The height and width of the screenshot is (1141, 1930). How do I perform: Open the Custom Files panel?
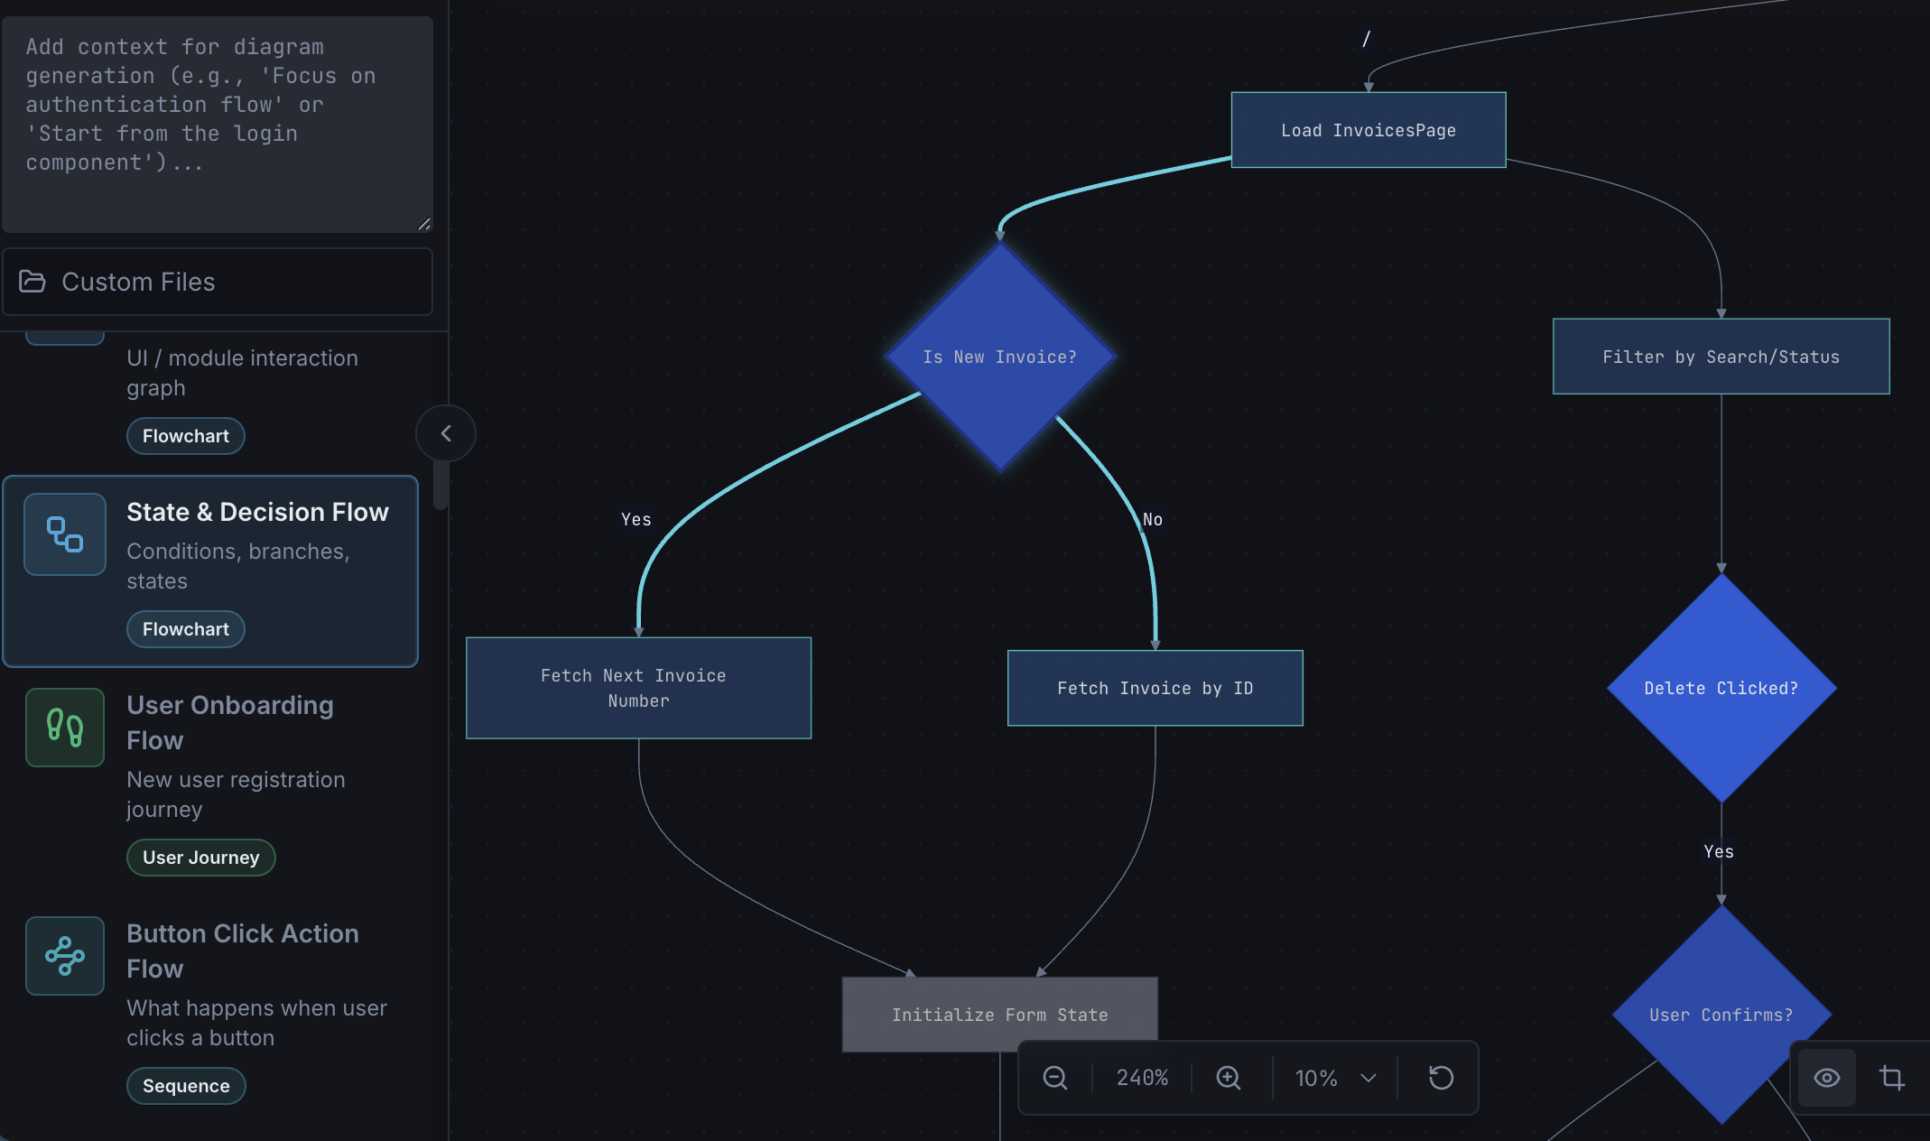(217, 282)
